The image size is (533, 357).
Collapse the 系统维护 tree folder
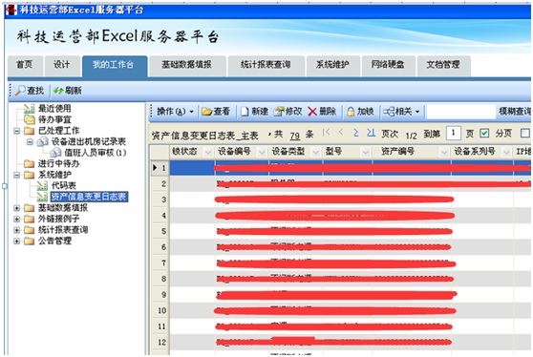click(16, 175)
